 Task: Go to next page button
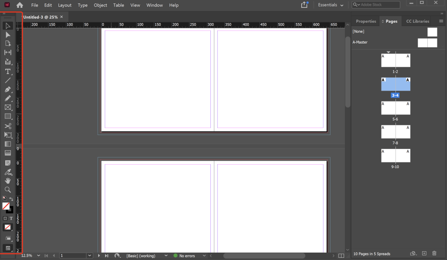point(100,256)
